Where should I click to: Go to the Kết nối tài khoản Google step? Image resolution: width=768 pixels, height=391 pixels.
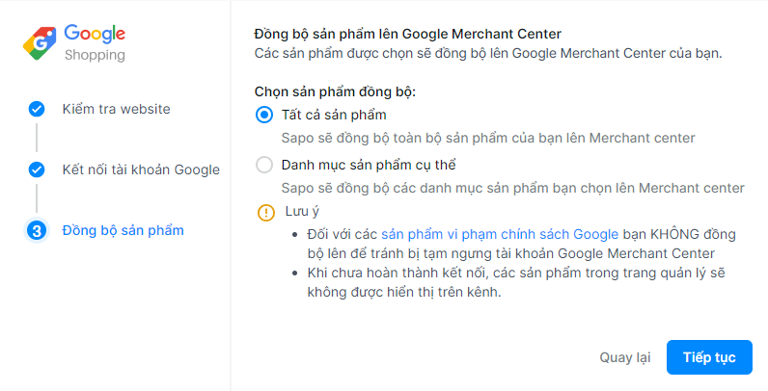pyautogui.click(x=141, y=169)
